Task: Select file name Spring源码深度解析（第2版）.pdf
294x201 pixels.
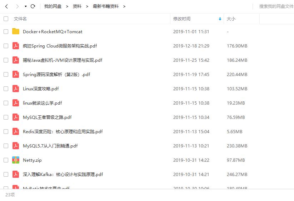Action: [x=56, y=75]
